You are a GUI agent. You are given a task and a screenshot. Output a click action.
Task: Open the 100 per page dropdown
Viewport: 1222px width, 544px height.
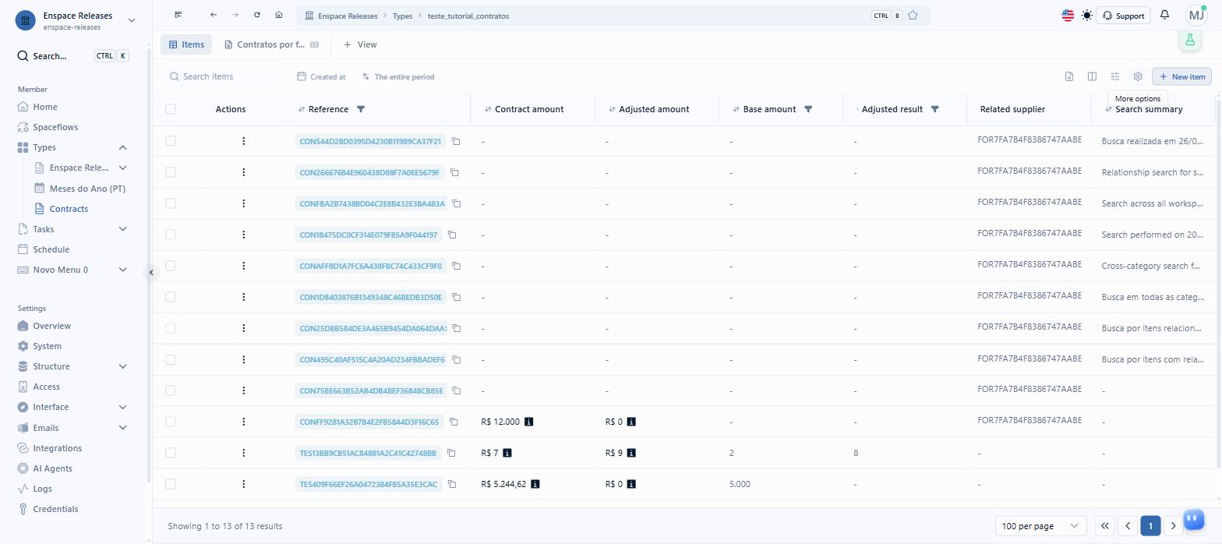[x=1040, y=526]
